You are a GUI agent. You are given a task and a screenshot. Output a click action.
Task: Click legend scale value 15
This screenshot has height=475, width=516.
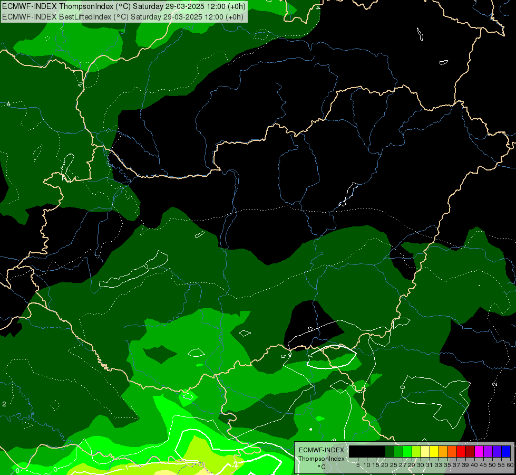376,465
